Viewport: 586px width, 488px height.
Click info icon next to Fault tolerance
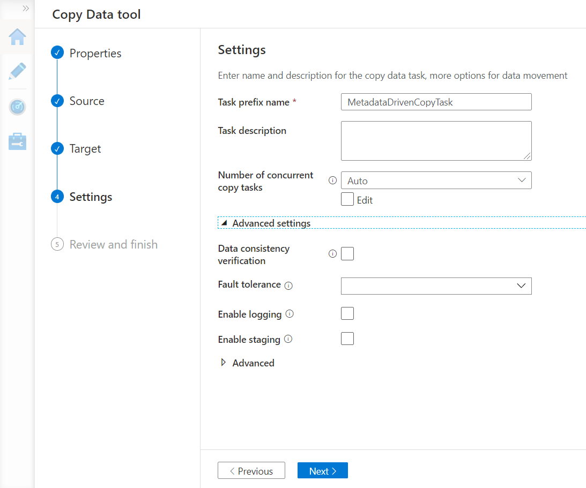tap(288, 286)
